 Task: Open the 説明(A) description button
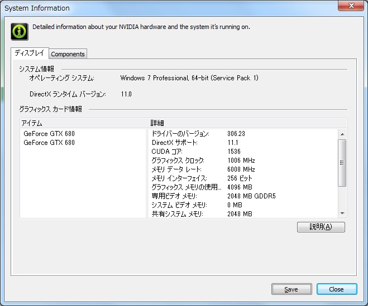coord(321,227)
